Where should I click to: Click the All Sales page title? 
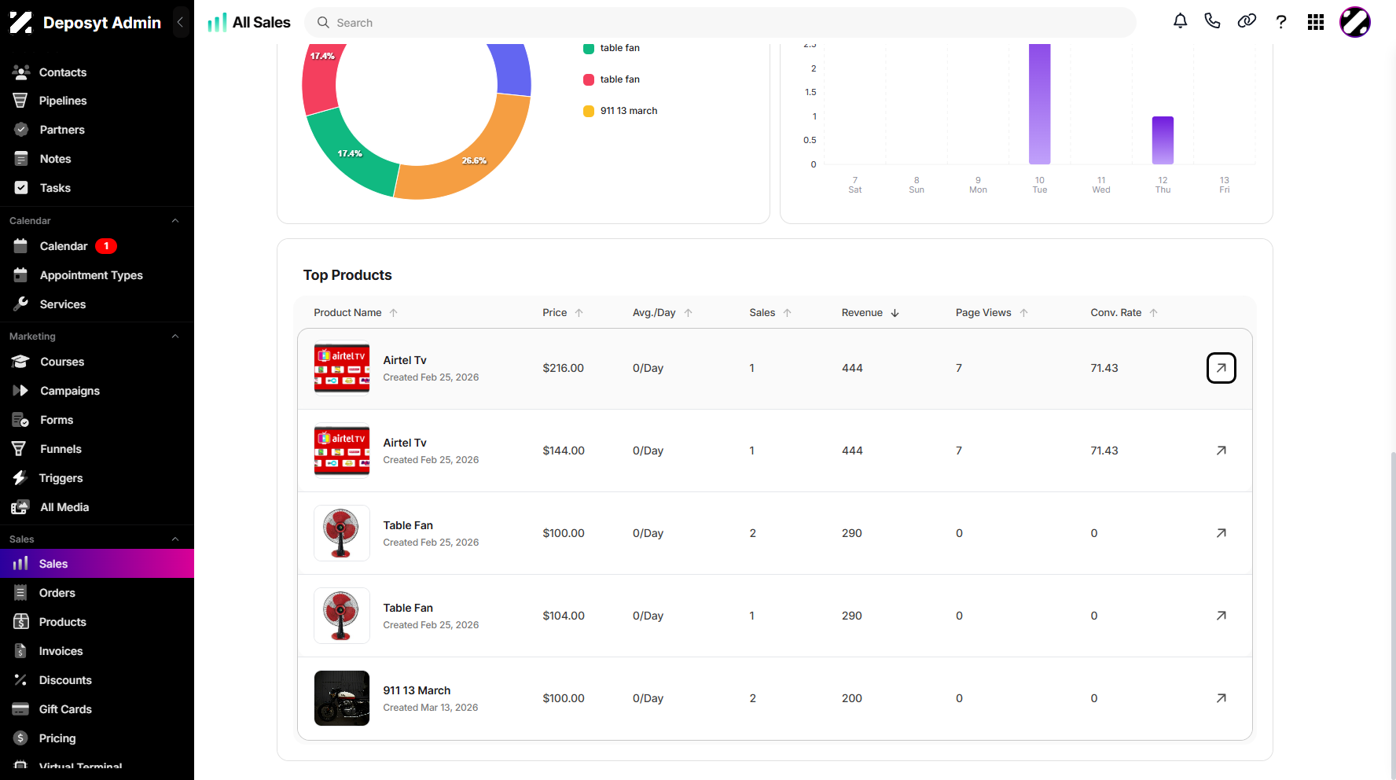point(261,22)
